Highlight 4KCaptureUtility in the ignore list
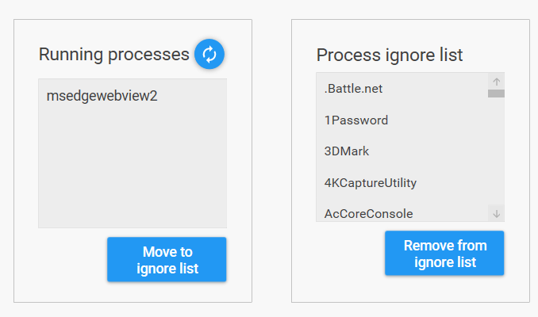Image resolution: width=538 pixels, height=317 pixels. point(371,183)
